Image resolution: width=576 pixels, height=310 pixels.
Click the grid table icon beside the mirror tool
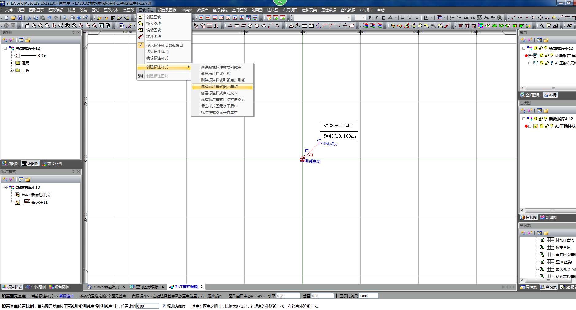[x=209, y=26]
